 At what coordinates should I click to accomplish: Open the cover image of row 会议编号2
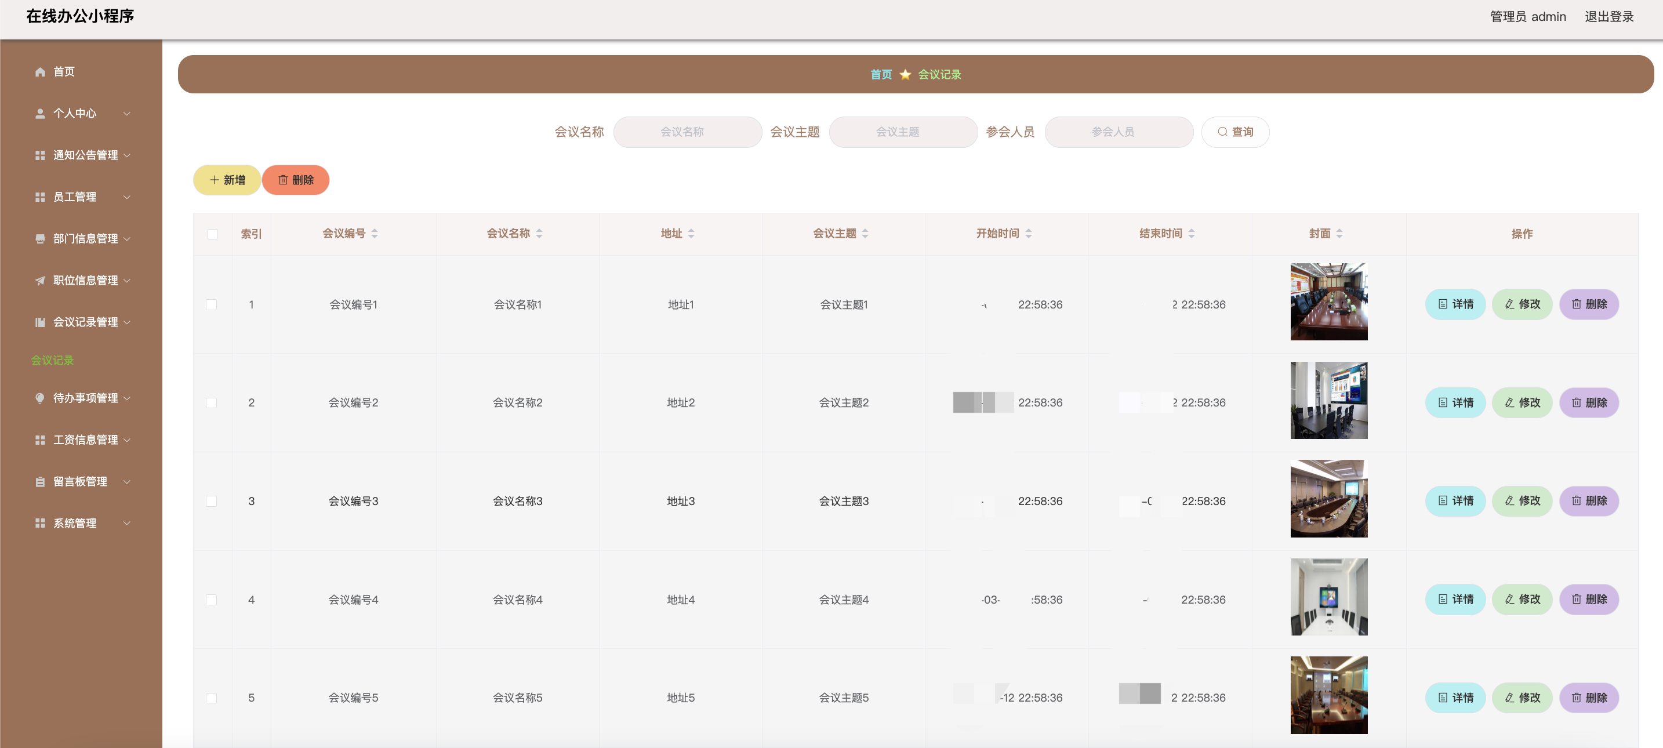click(1328, 400)
